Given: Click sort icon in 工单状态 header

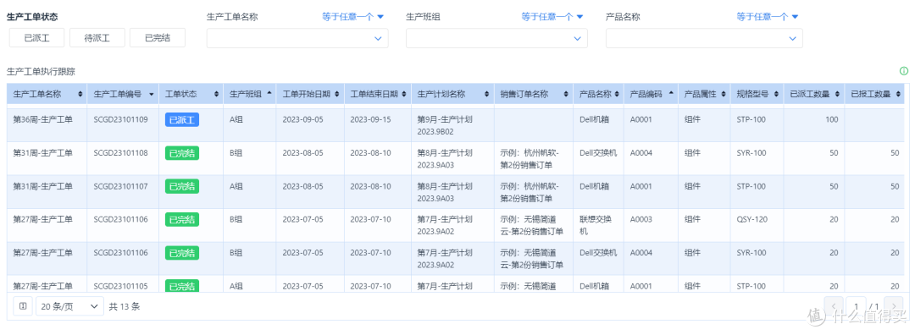Looking at the screenshot, I should pyautogui.click(x=217, y=94).
